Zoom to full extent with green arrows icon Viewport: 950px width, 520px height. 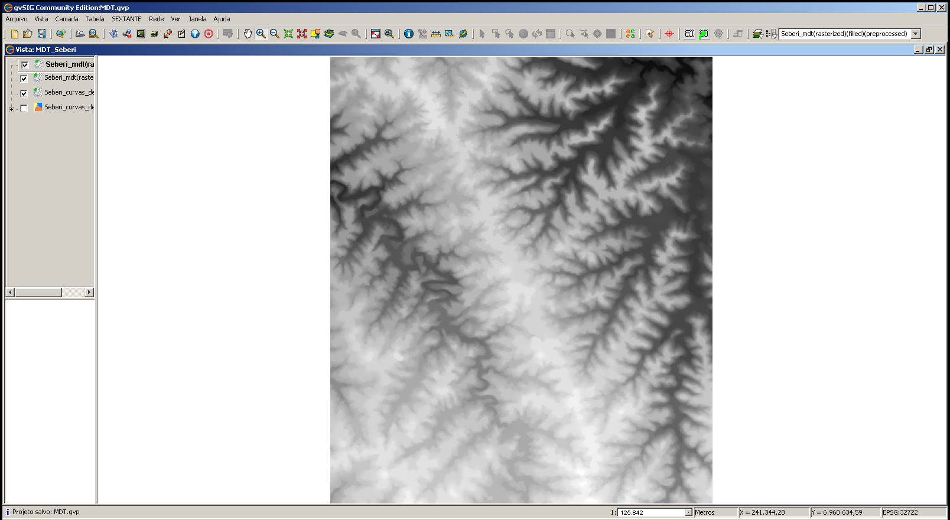288,34
